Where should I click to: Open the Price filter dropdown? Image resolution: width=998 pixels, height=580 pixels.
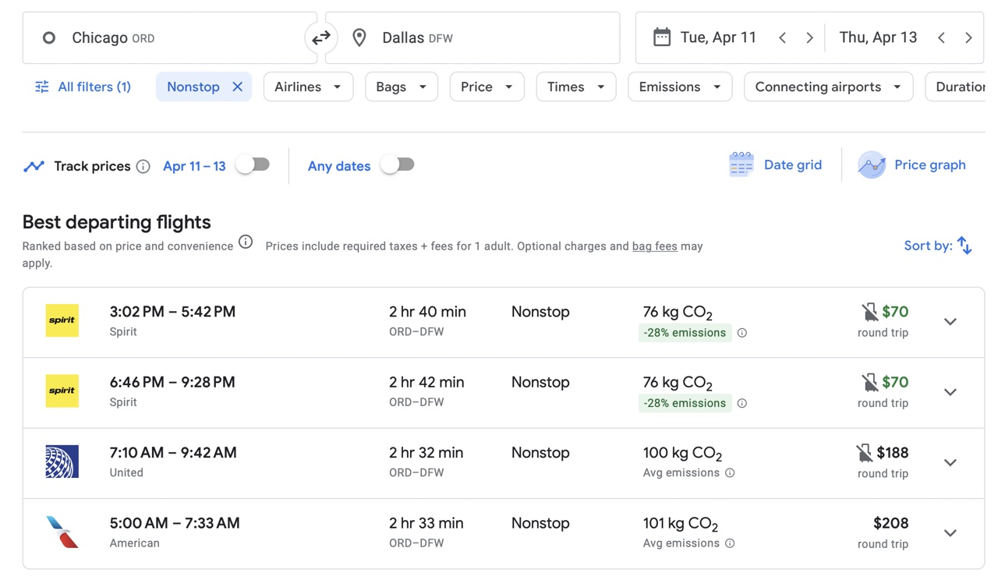[x=487, y=87]
